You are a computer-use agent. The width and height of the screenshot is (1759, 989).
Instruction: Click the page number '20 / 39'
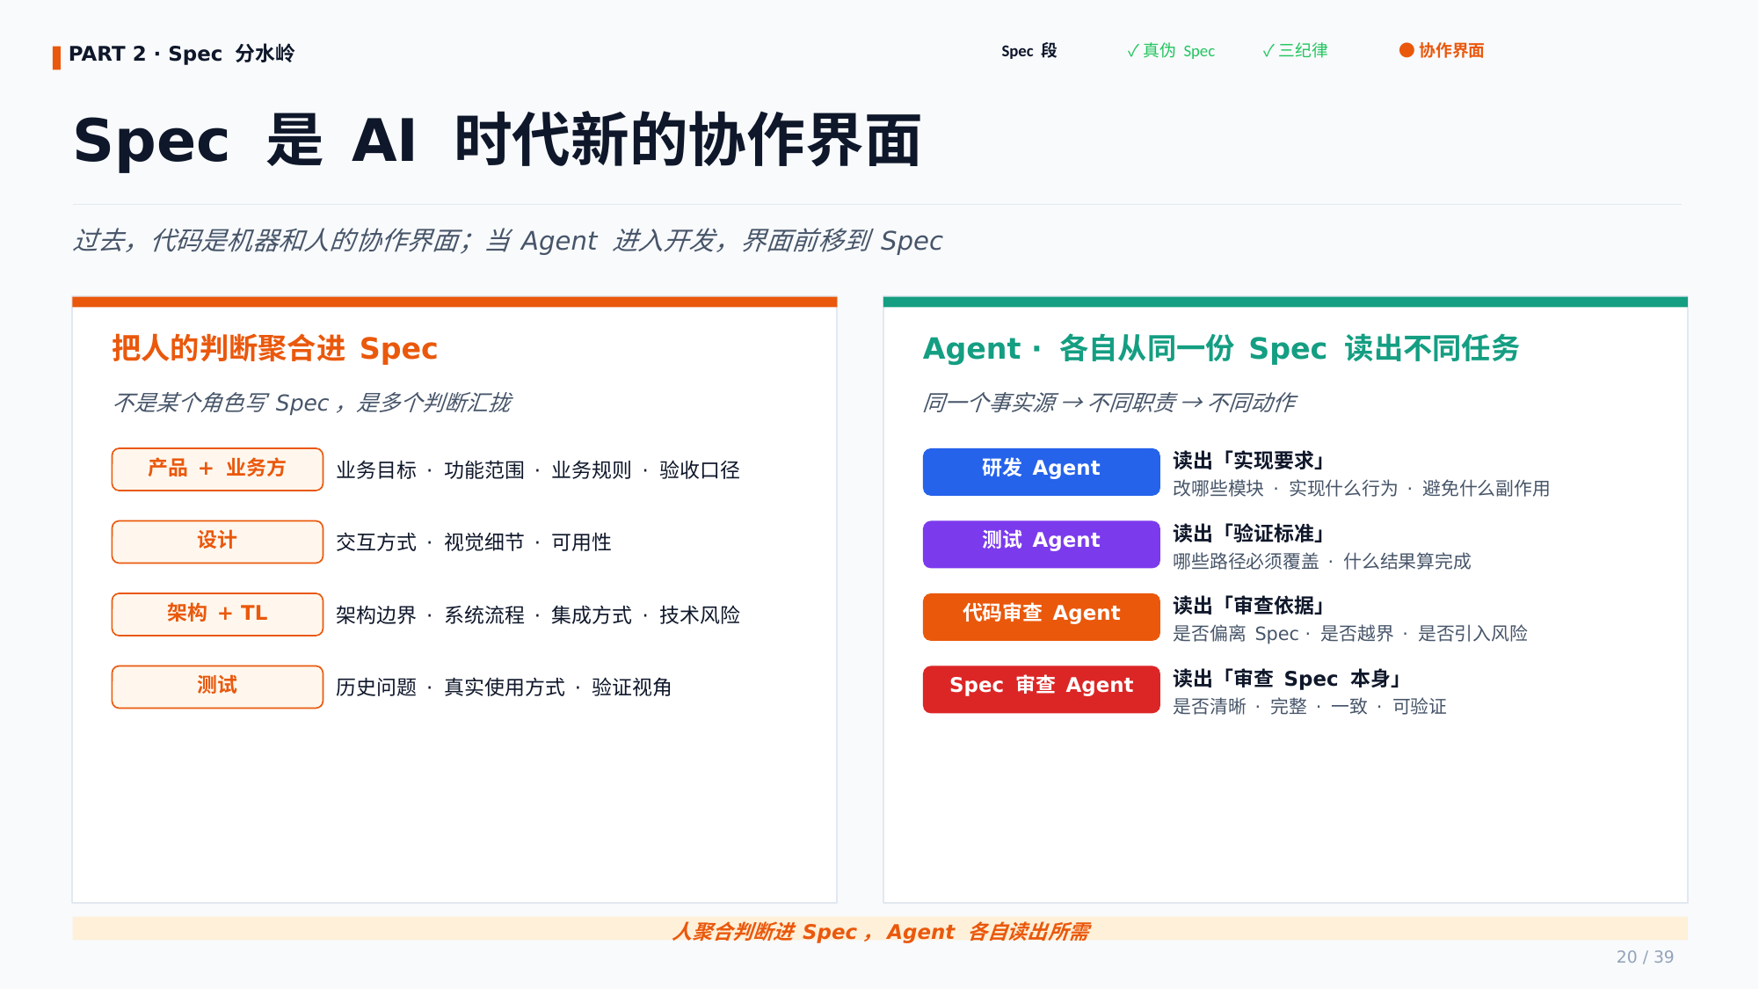(1645, 957)
